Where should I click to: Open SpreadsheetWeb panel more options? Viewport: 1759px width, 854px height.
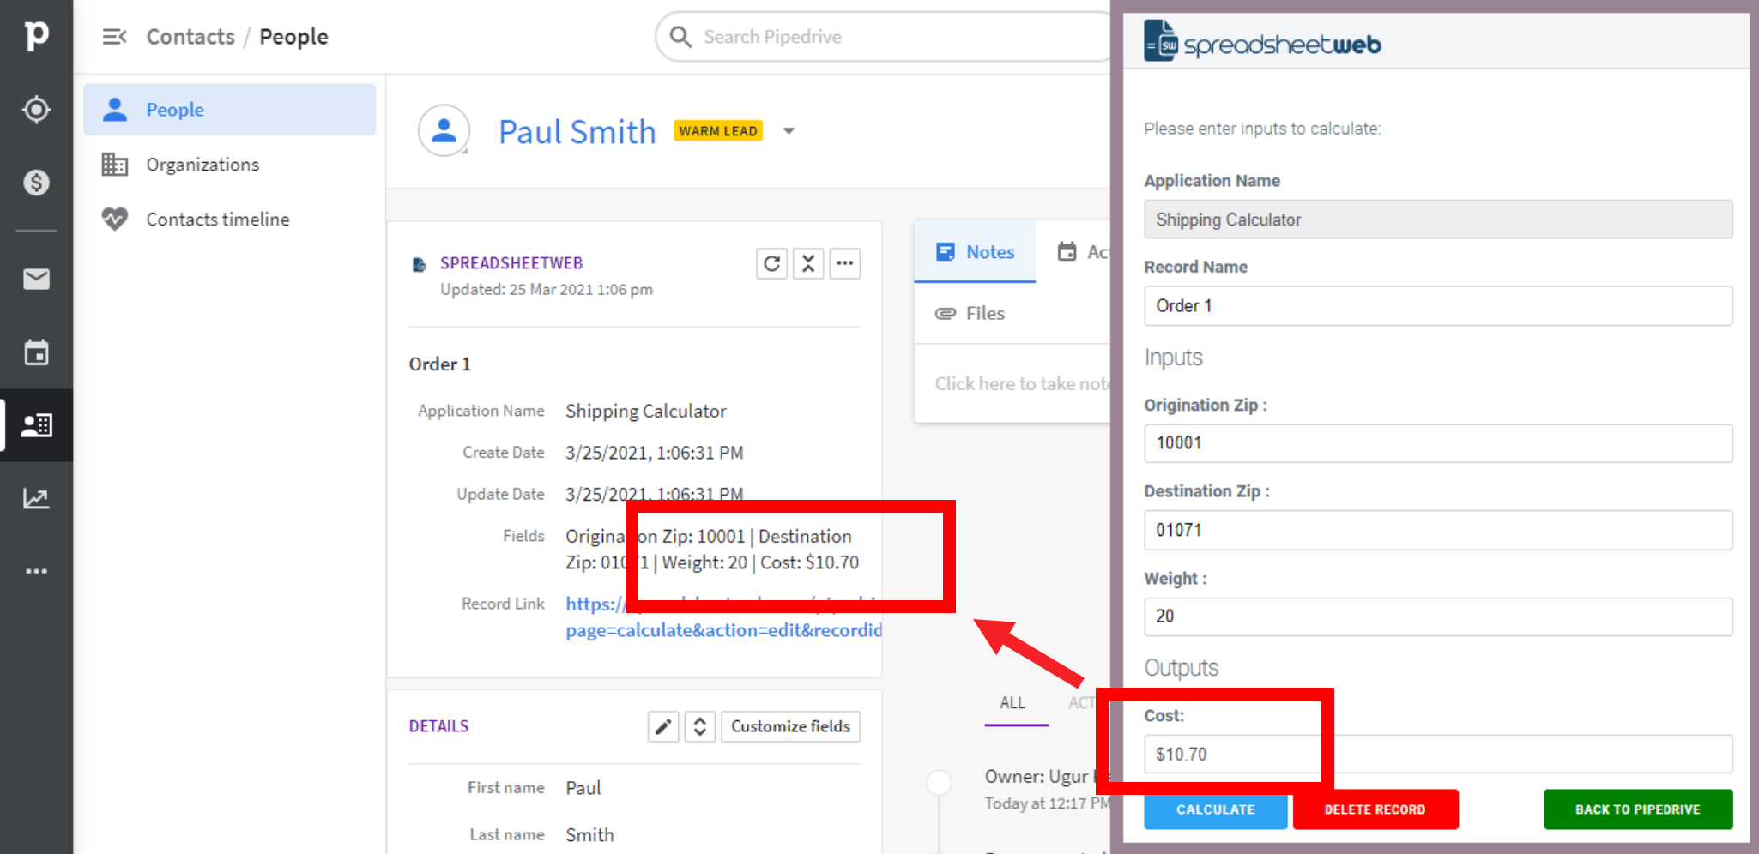(845, 263)
